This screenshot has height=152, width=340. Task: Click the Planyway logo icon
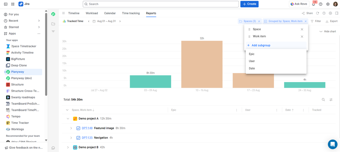[53, 14]
